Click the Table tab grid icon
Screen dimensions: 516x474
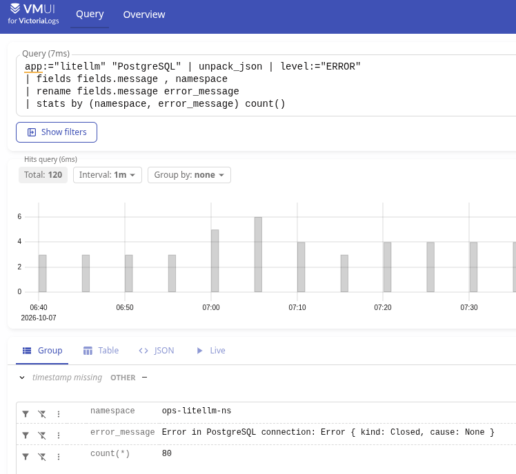[88, 351]
